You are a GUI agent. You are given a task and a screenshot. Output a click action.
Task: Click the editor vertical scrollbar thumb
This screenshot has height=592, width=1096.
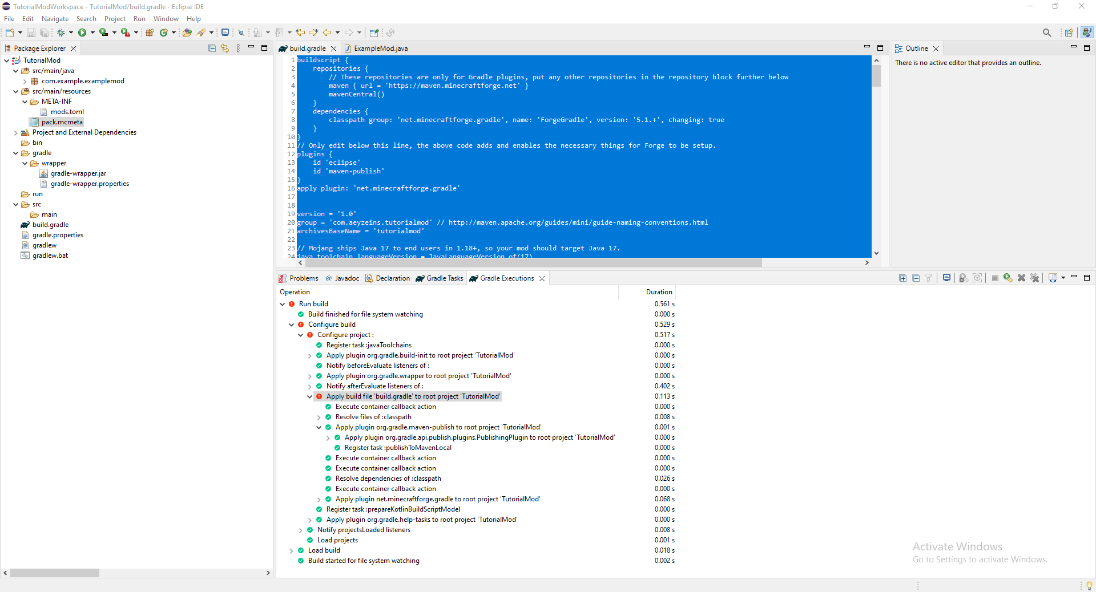click(x=876, y=75)
